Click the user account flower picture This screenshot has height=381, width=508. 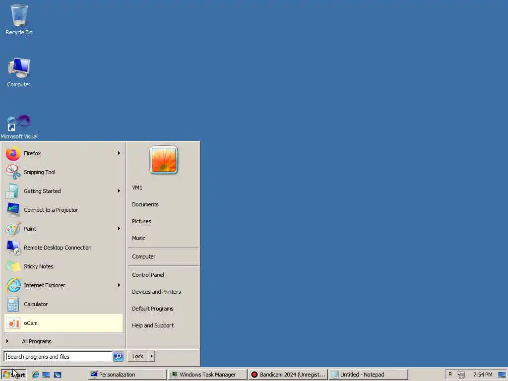pyautogui.click(x=164, y=160)
